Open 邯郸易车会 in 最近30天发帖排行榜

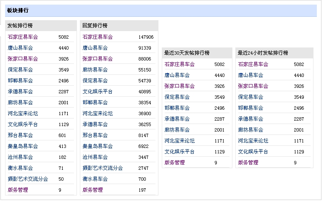pos(177,108)
